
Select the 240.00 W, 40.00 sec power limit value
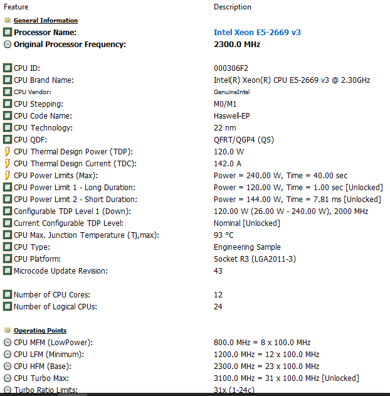coord(280,176)
